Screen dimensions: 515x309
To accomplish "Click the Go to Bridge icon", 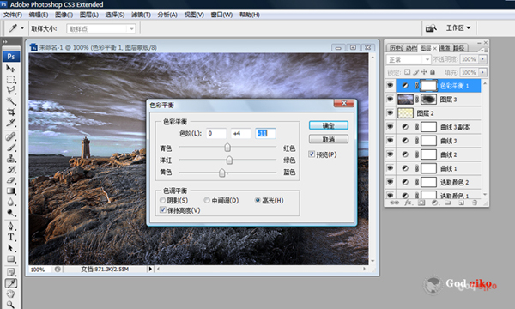I will [431, 28].
